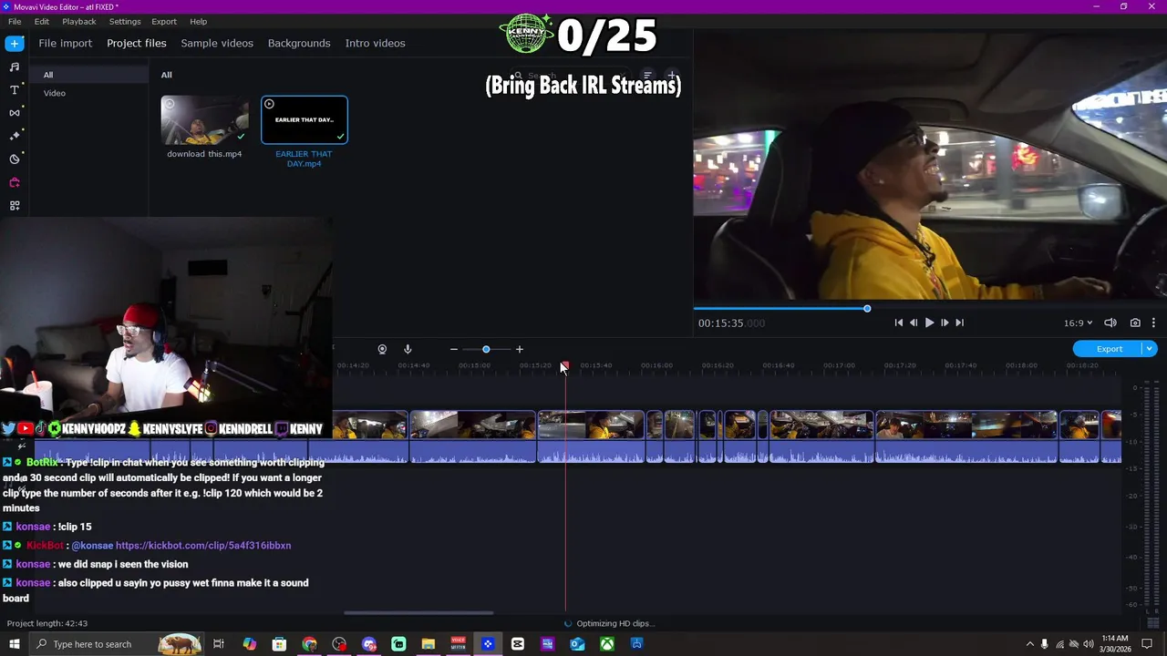Click the timeline horizontal scrollbar

[418, 612]
